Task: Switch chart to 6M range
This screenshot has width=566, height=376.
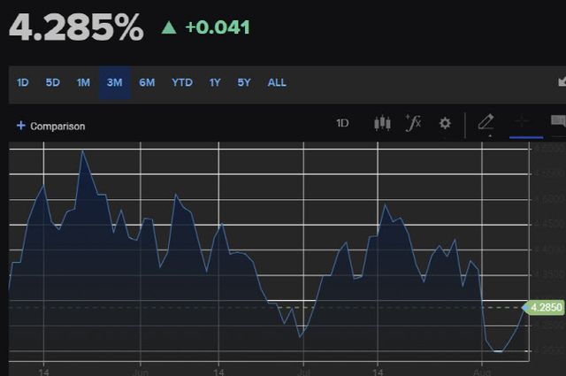Action: (x=147, y=82)
